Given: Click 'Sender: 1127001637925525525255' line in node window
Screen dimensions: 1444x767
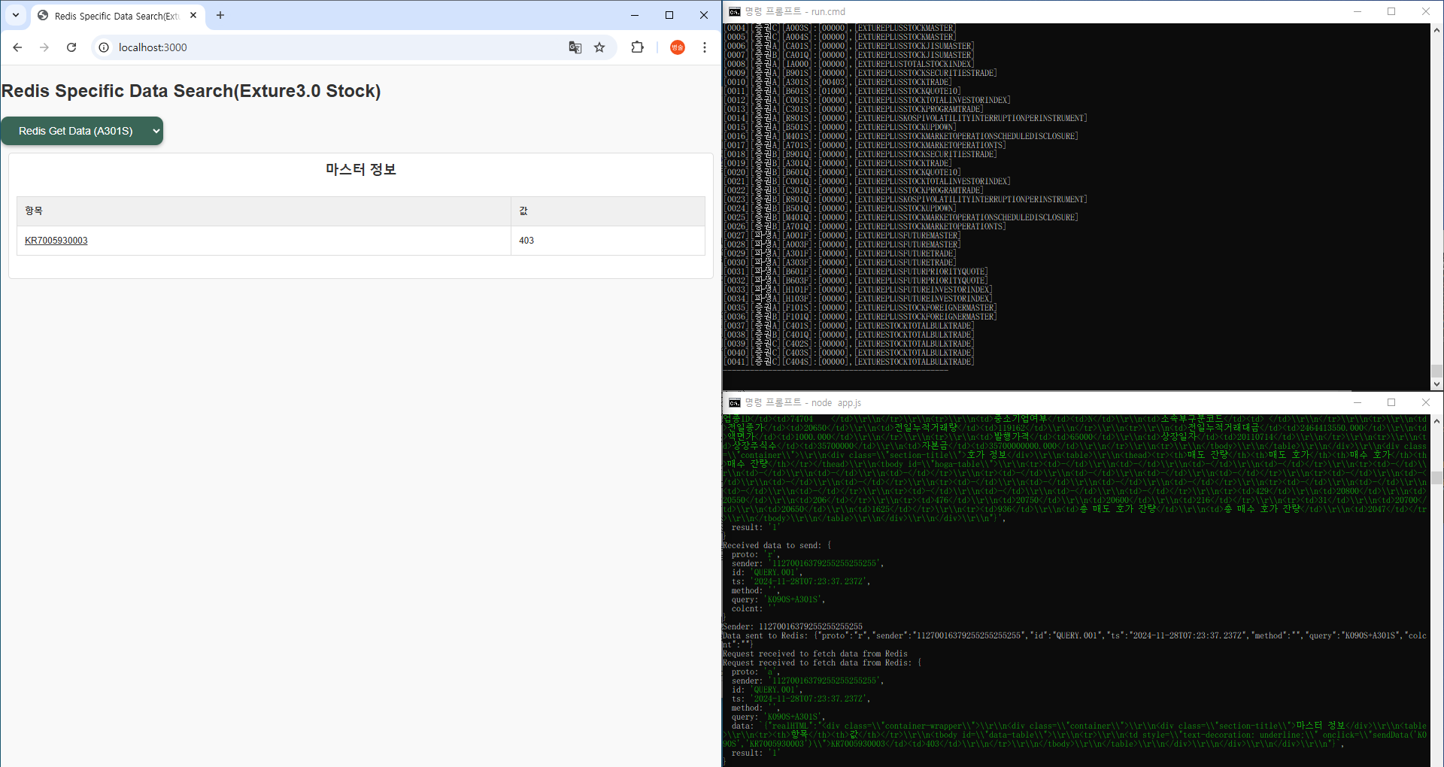Looking at the screenshot, I should (793, 626).
